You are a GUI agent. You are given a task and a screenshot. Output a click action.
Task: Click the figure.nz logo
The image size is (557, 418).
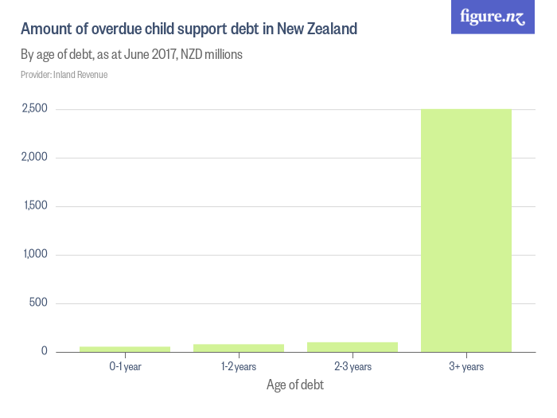[x=493, y=17]
